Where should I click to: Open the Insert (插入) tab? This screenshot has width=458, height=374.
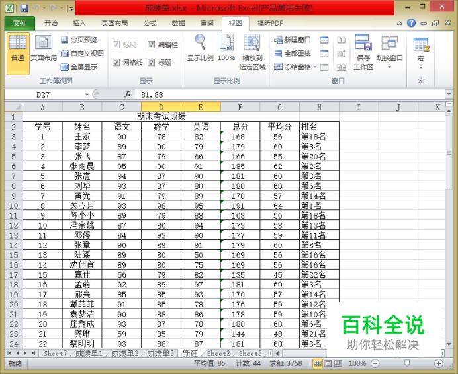[x=79, y=23]
